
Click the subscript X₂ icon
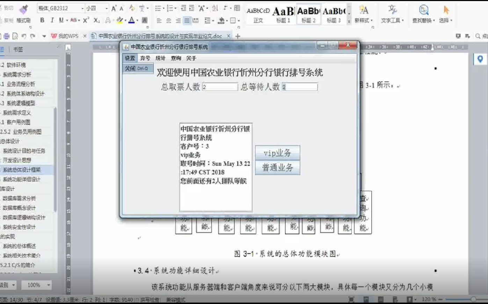[x=97, y=21]
